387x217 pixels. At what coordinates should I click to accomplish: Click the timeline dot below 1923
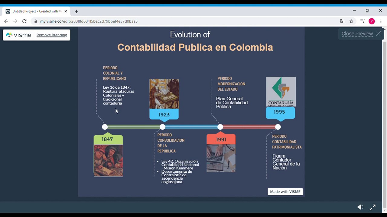click(x=162, y=127)
